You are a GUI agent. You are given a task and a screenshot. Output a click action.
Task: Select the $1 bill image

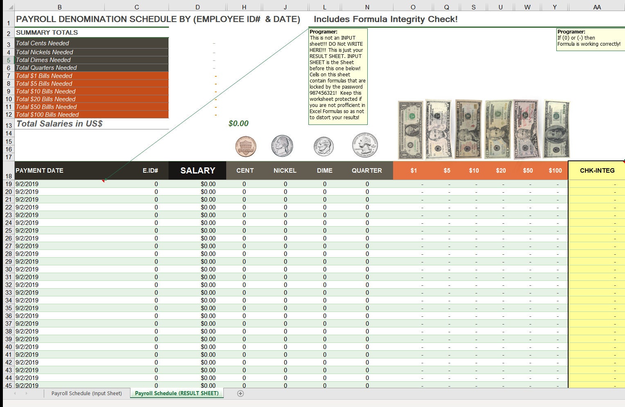(410, 129)
